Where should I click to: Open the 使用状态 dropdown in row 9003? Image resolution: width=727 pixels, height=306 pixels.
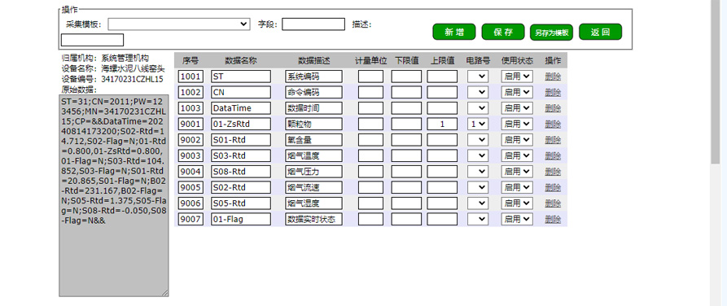click(517, 155)
